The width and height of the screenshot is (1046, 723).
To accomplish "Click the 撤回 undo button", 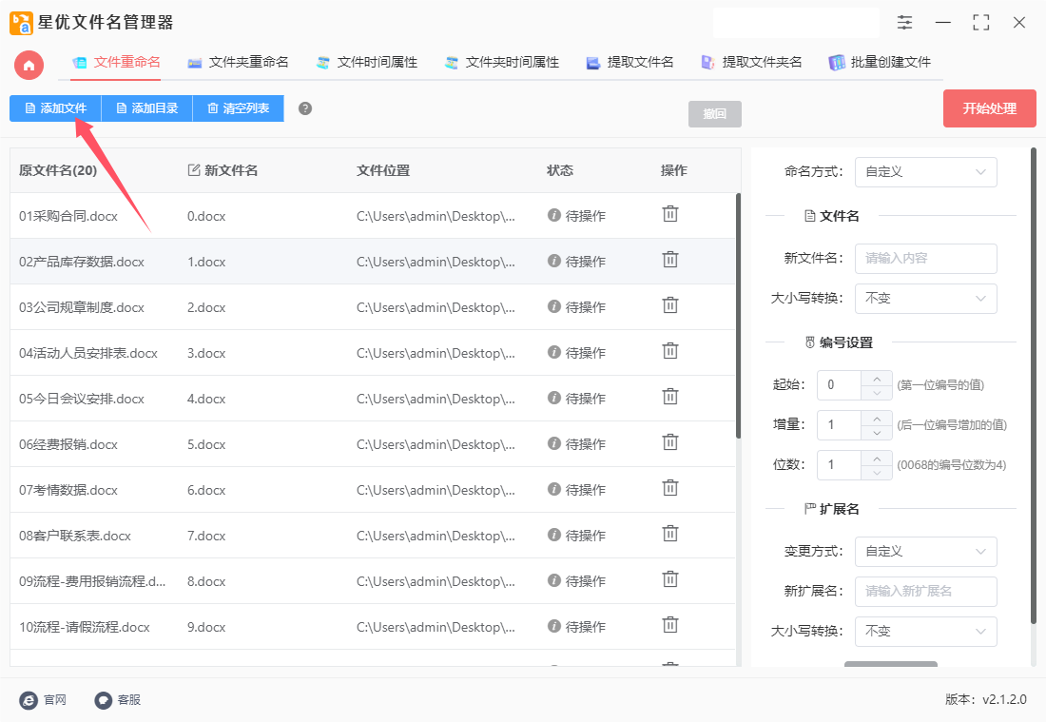I will coord(714,114).
